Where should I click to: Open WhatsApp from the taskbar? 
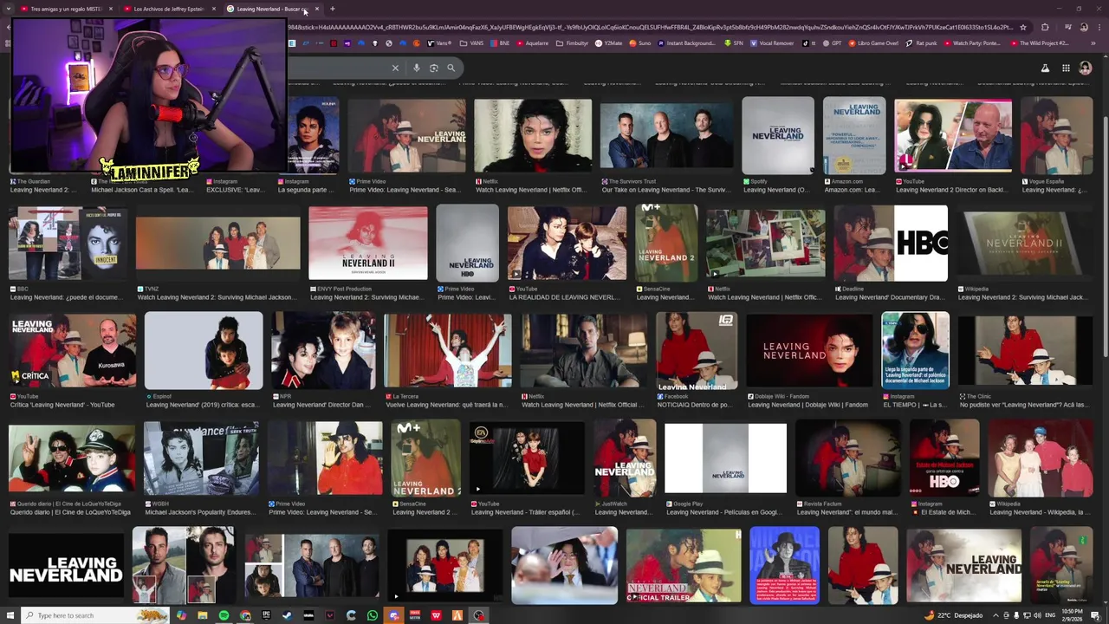(373, 615)
